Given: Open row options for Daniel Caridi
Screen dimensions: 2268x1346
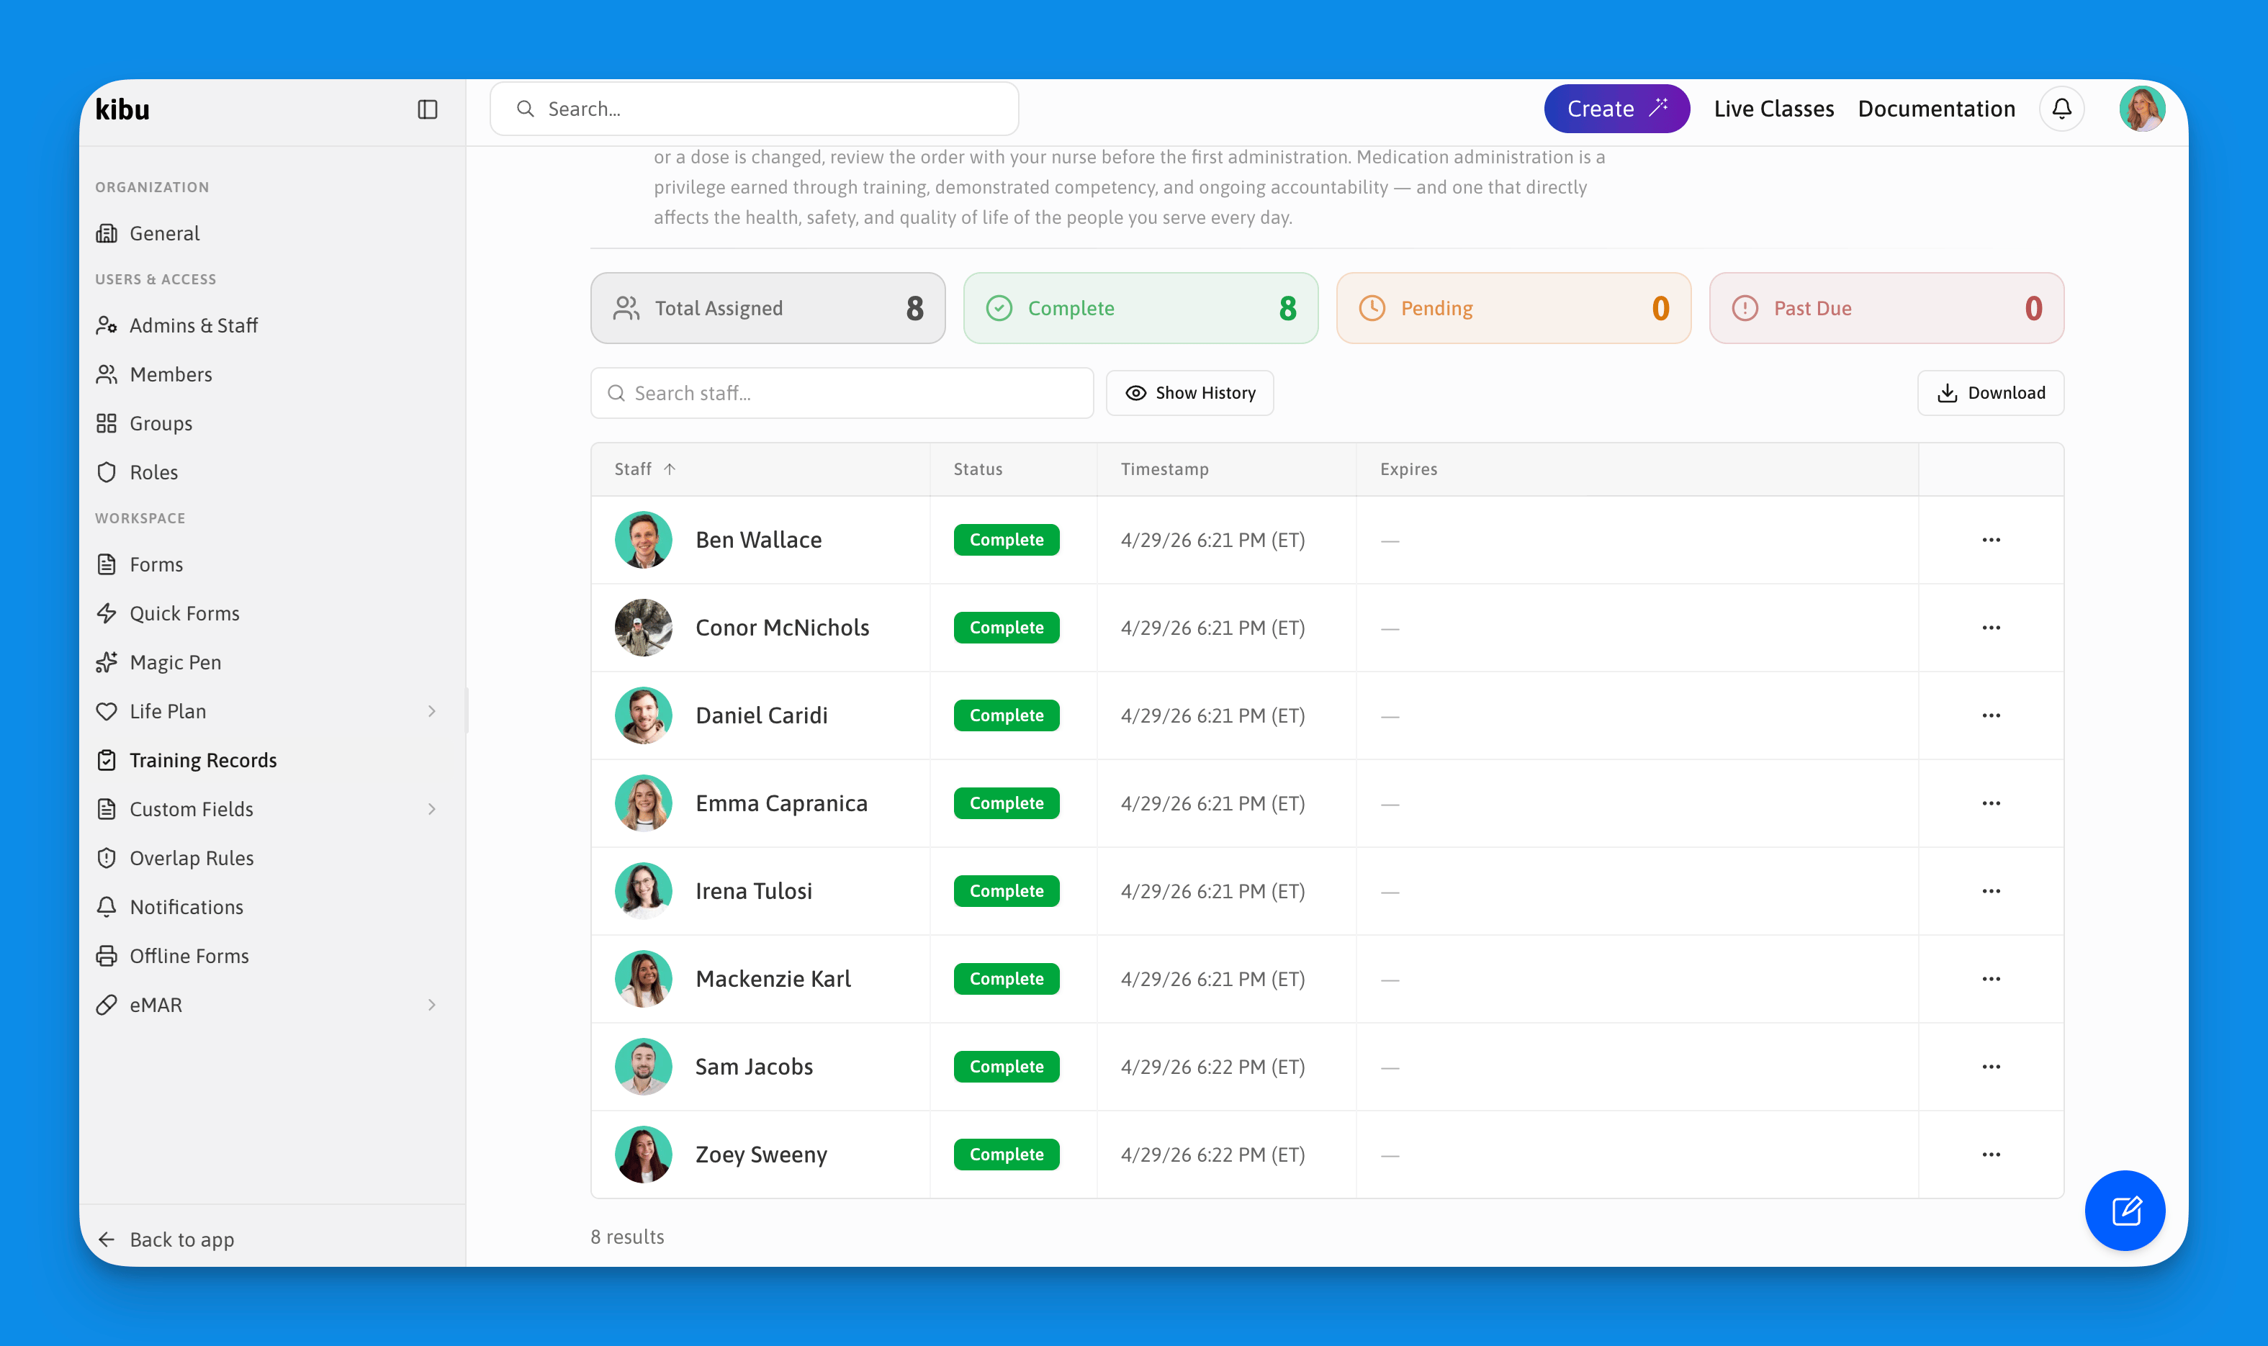Looking at the screenshot, I should (x=1990, y=715).
